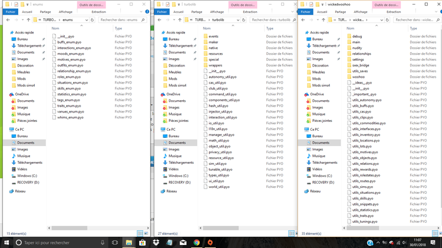
Task: Expand the ribbon in the enums window
Action: click(141, 12)
